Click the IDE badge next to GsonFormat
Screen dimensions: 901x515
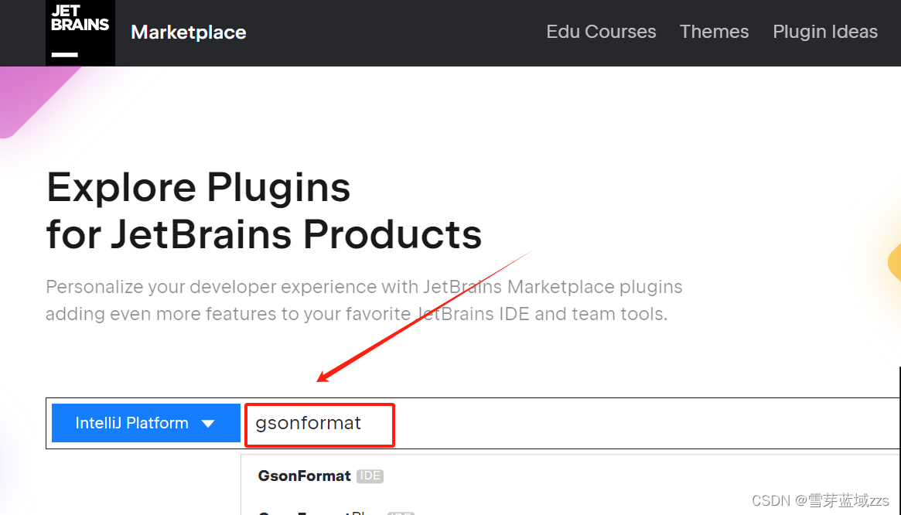tap(370, 476)
